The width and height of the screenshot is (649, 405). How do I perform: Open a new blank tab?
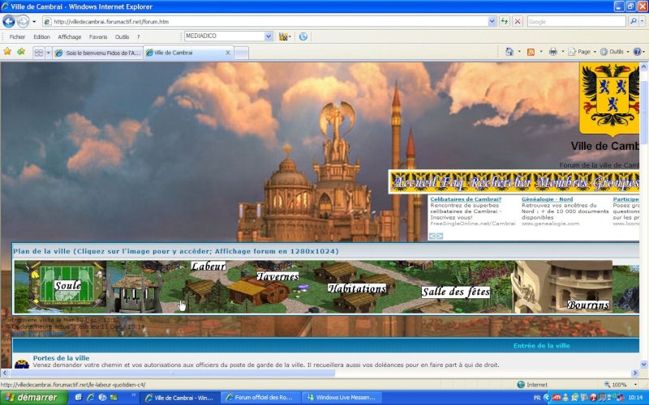click(241, 53)
